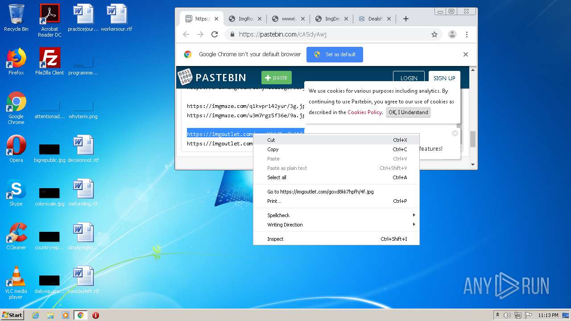Open the Windows Start menu
571x321 pixels.
[12, 315]
